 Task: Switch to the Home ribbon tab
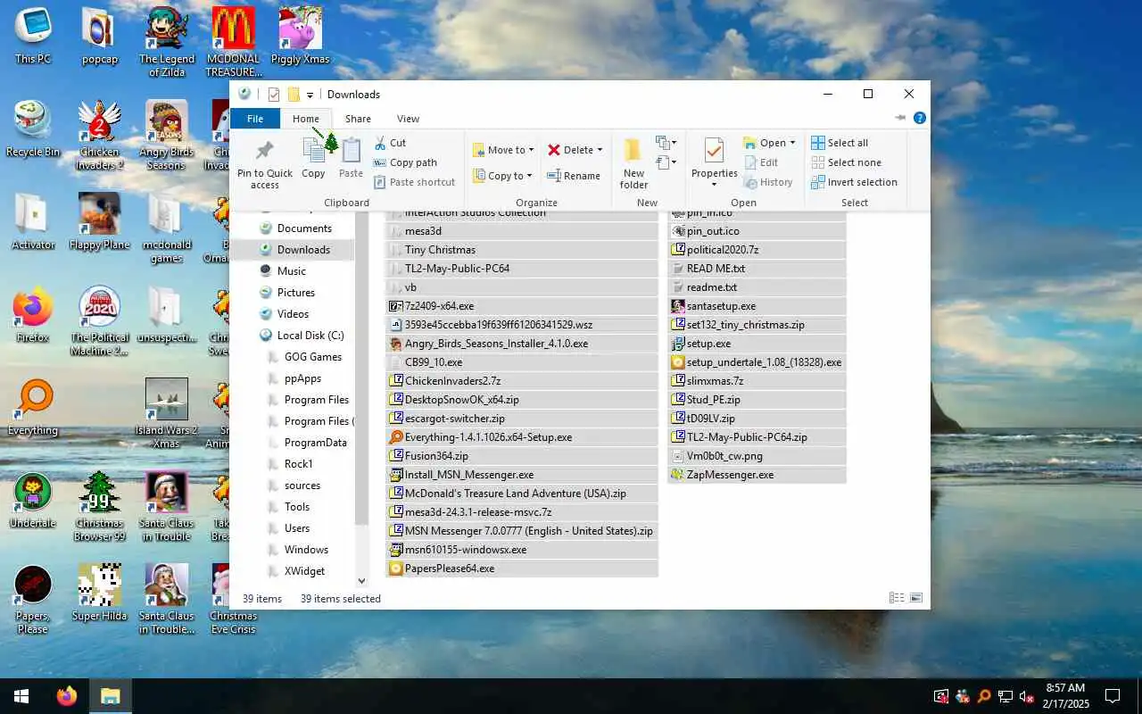306,119
